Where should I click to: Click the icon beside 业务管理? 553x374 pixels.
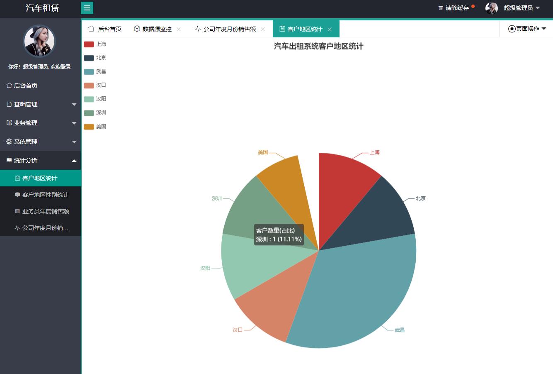click(x=9, y=123)
